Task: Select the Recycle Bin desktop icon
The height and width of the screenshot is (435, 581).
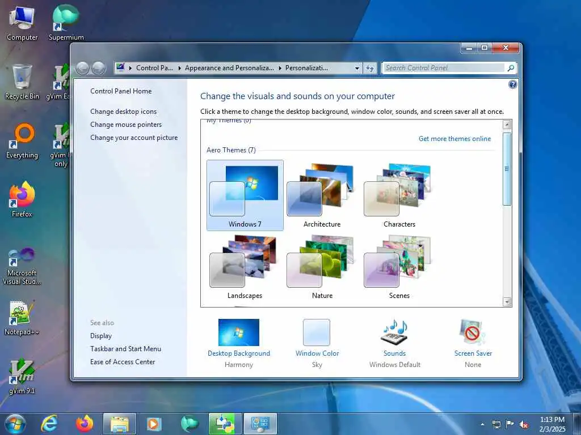Action: (x=22, y=82)
